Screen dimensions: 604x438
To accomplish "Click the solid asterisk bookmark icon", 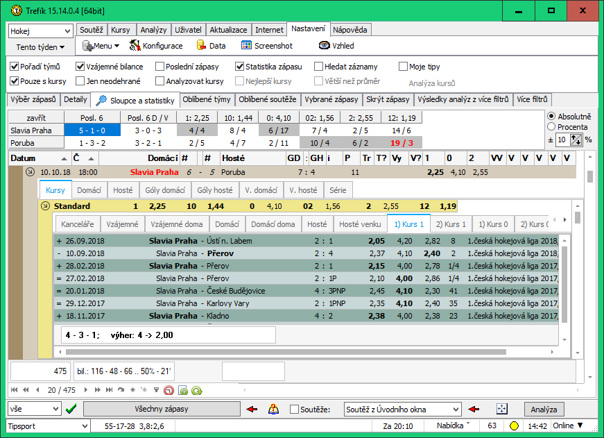I will pyautogui.click(x=133, y=390).
